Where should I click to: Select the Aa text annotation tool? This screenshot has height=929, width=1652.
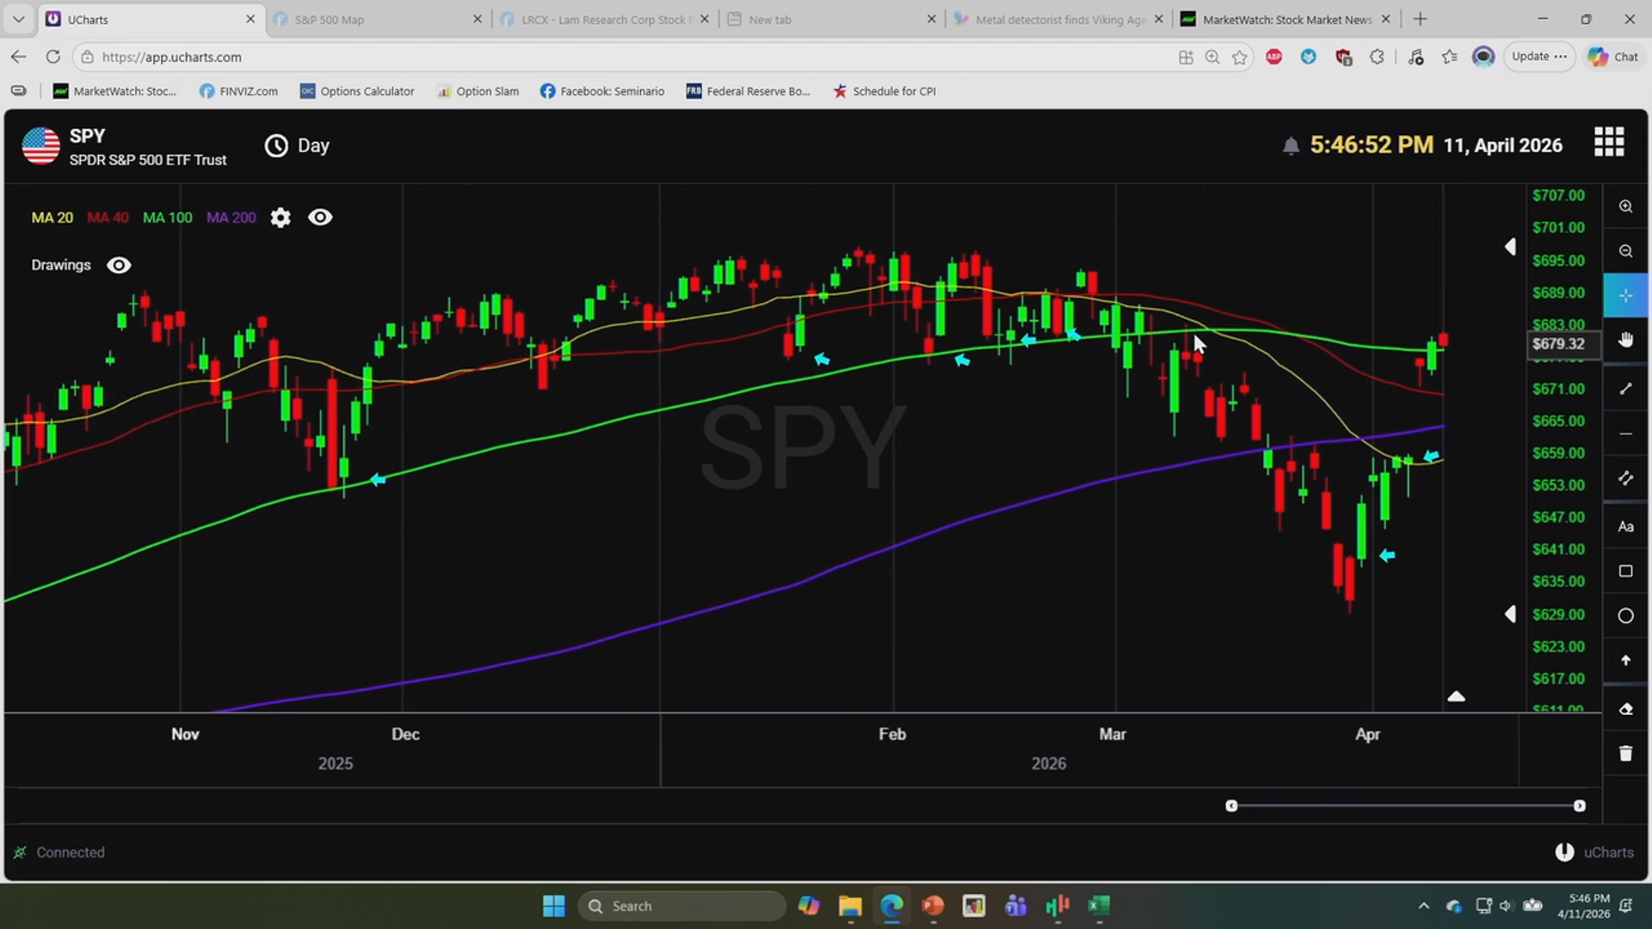coord(1625,526)
